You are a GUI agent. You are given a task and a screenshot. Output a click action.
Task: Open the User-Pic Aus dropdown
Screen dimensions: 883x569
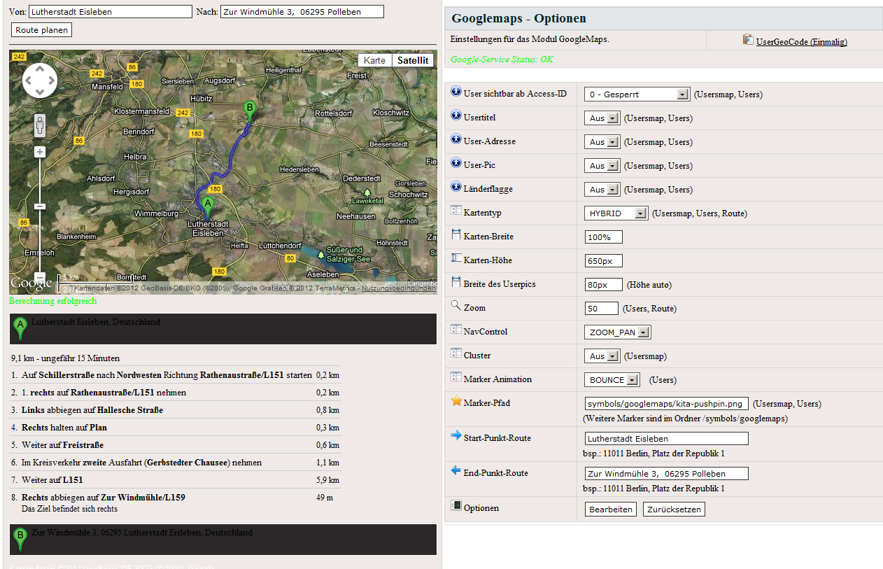602,166
